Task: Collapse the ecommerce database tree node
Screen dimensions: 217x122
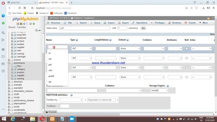Action: coord(9,63)
